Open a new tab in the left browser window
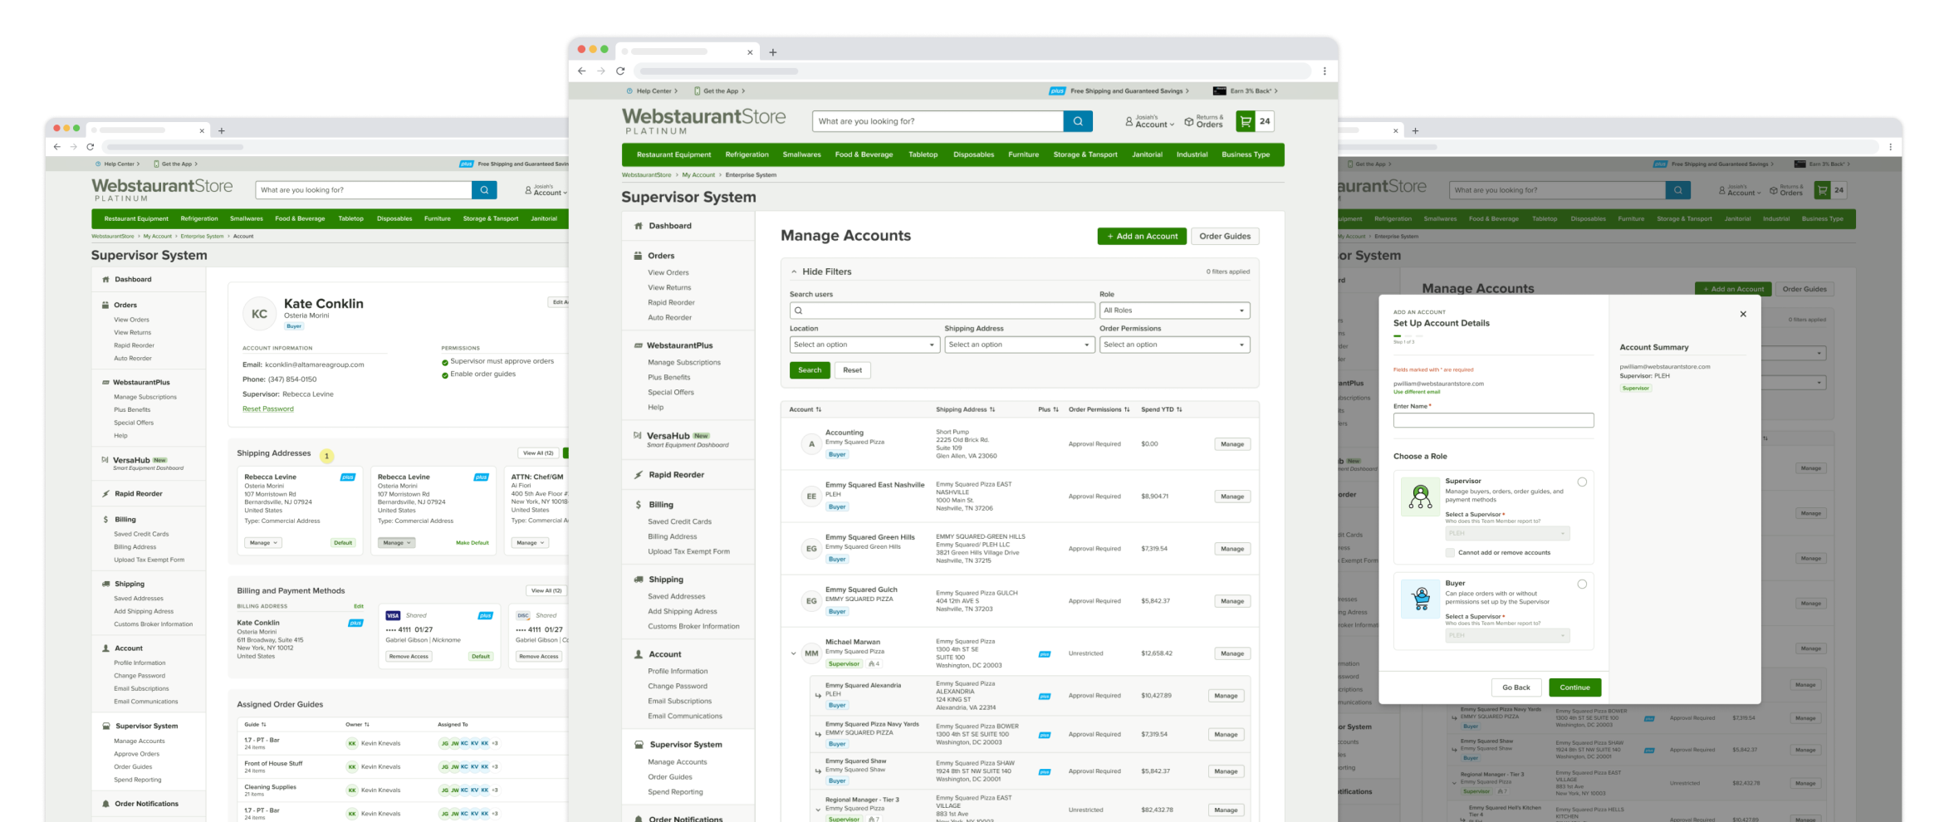 click(x=221, y=130)
